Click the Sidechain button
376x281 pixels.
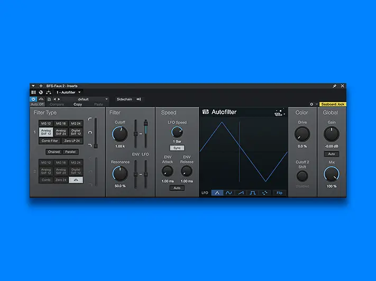pos(124,99)
